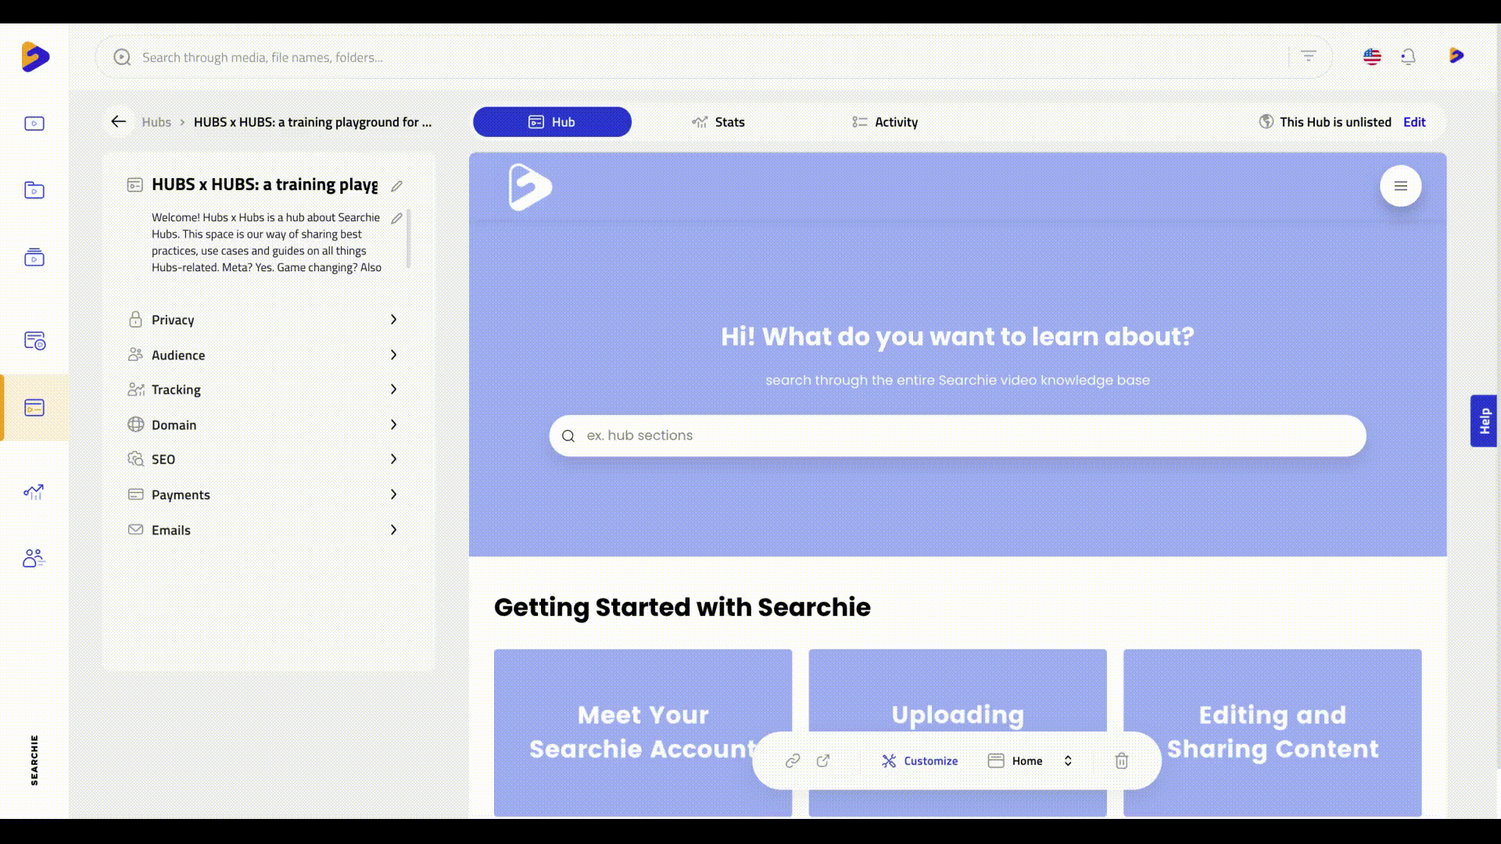Select the Hubs sidebar icon

pos(34,408)
